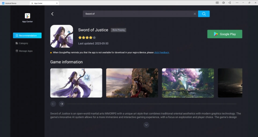Screen dimensions: 258x137
Task: Open the purple blossom tree screenshot
Action: [x=188, y=83]
